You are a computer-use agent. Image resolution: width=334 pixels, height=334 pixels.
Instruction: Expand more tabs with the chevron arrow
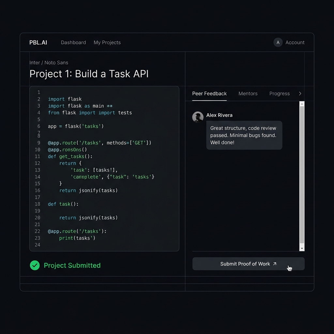(x=300, y=94)
